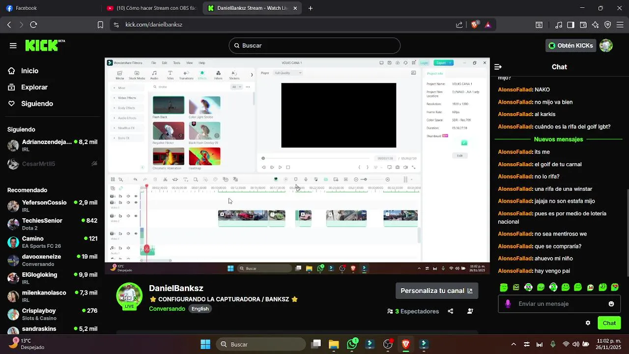Select Heatmap effect thumbnail
This screenshot has width=629, height=354.
pyautogui.click(x=204, y=156)
